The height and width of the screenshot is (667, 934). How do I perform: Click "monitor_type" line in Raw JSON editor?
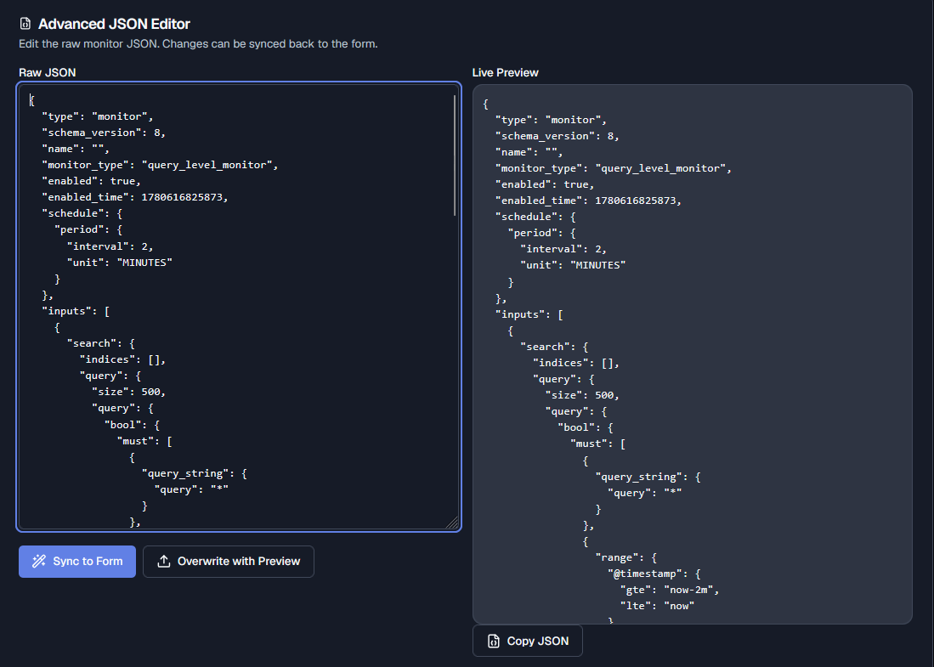click(x=160, y=165)
